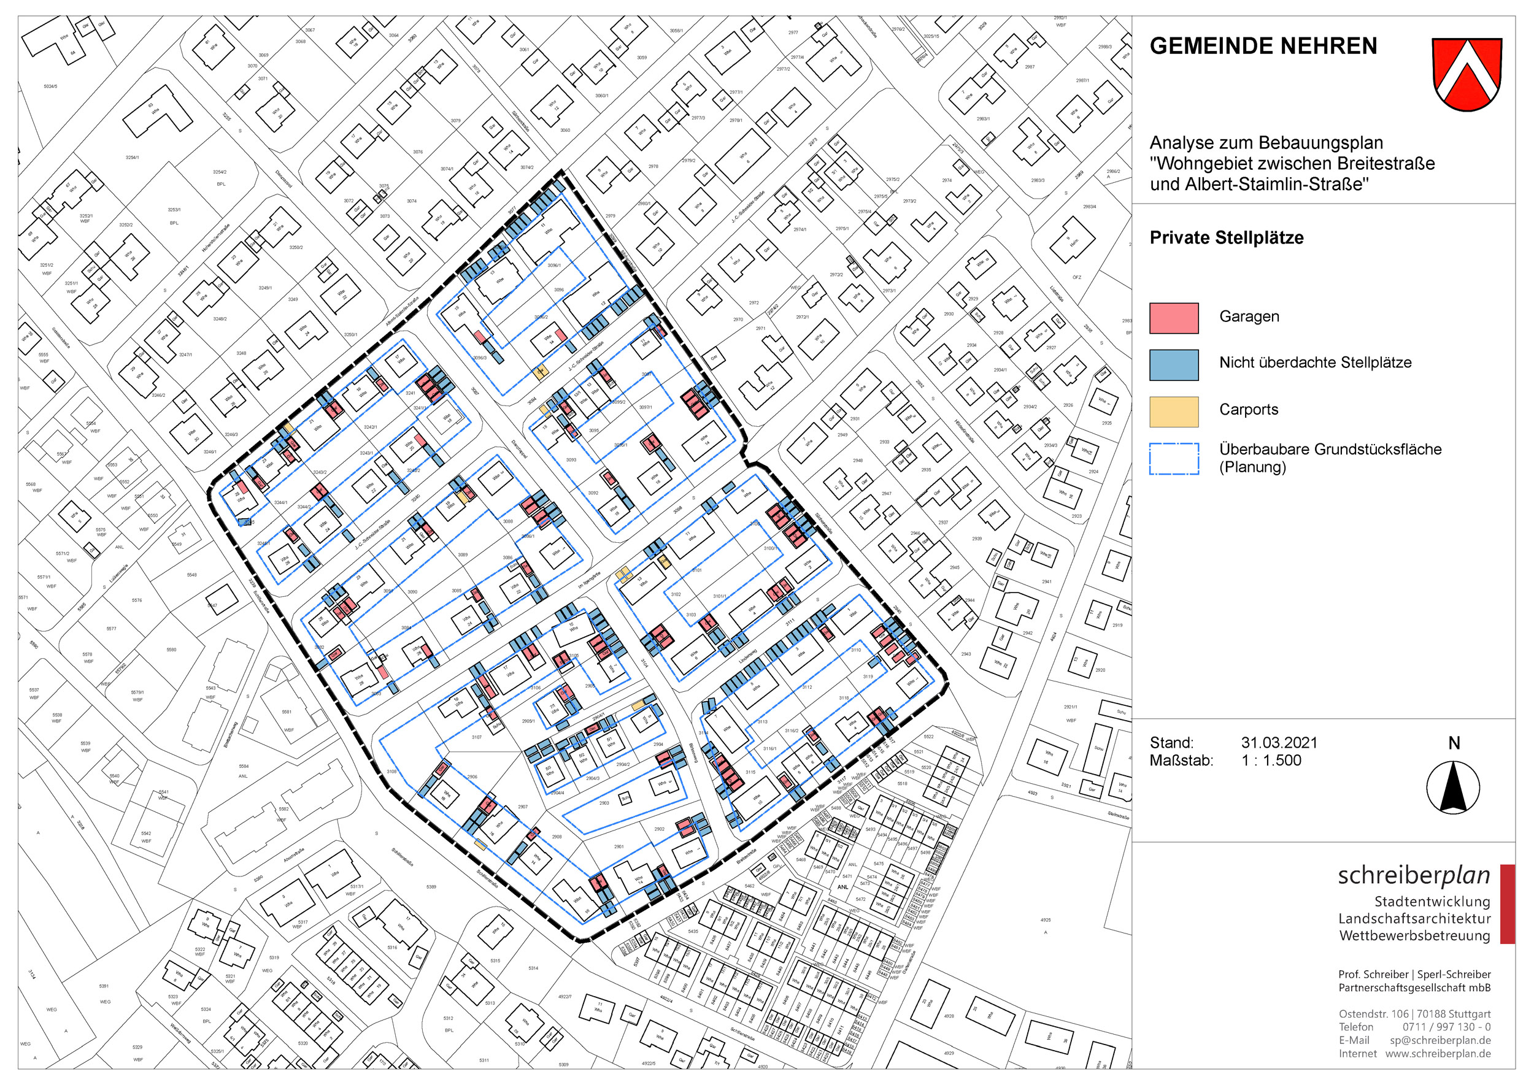Click the Maßstab 1 : 1.500 text
This screenshot has height=1085, width=1534.
pos(1271,761)
